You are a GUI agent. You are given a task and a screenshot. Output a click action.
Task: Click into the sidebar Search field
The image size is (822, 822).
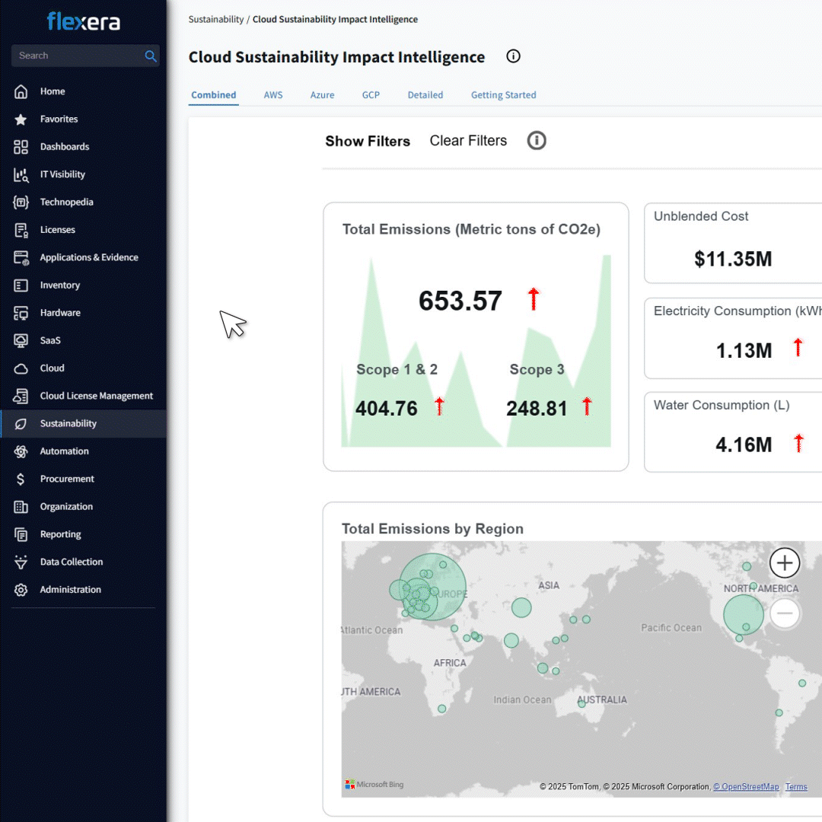pyautogui.click(x=76, y=56)
